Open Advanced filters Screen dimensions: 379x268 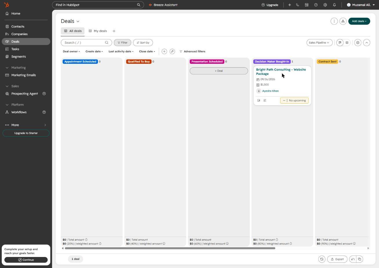(192, 51)
